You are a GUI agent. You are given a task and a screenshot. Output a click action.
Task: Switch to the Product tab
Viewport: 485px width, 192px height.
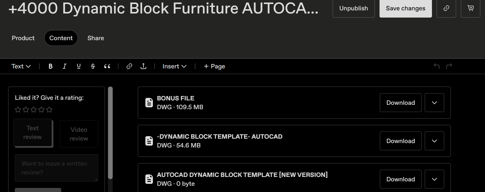point(23,38)
